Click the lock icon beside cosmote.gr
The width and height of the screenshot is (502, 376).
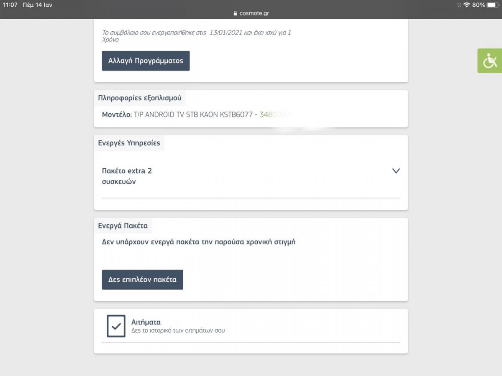click(x=236, y=13)
